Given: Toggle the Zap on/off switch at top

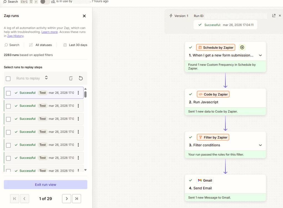Looking at the screenshot, I should (44, 2).
